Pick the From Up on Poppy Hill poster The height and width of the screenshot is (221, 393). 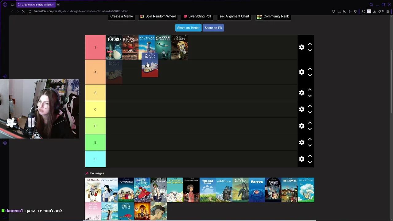[290, 190]
